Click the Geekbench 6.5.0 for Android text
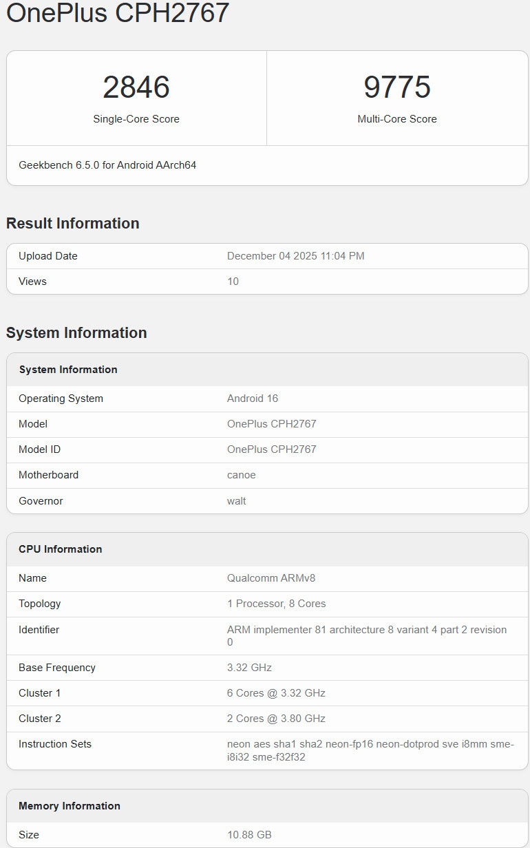The width and height of the screenshot is (530, 848). click(x=107, y=165)
